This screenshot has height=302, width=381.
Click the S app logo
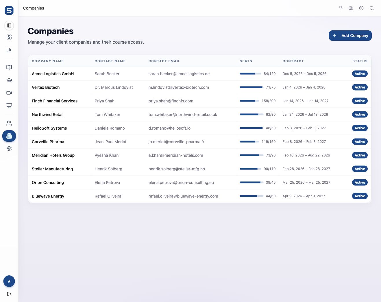click(9, 10)
